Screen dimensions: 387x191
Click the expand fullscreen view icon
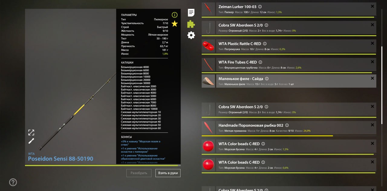point(31,132)
